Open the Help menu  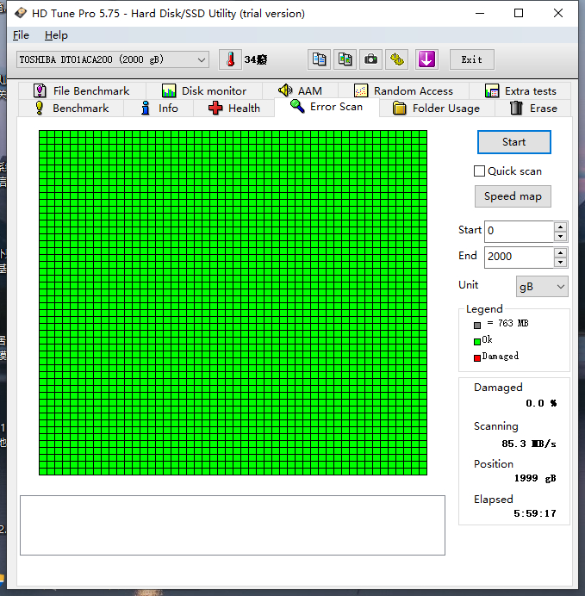(56, 35)
